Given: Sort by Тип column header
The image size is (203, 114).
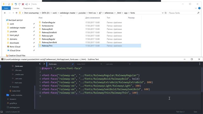Looking at the screenshot, I should (108, 18).
